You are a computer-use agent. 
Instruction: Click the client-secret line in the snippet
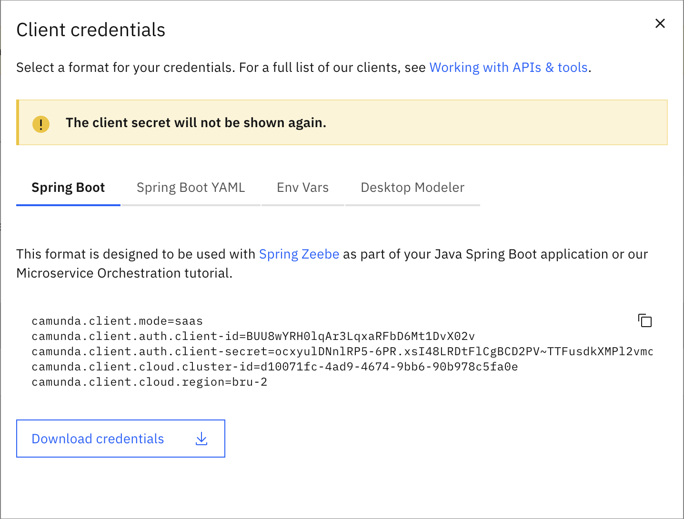click(342, 351)
